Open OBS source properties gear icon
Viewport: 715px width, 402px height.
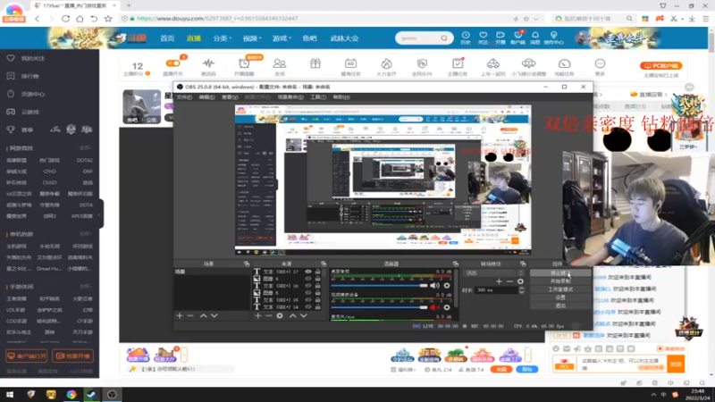[280, 315]
